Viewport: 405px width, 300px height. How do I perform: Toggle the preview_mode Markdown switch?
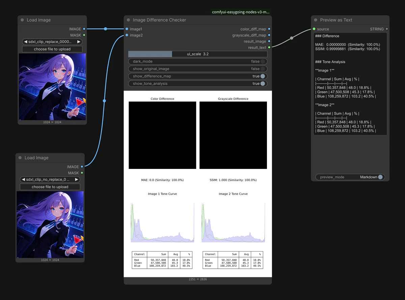(380, 177)
